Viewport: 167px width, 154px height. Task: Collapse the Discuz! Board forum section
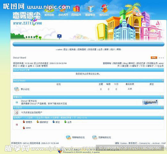pyautogui.click(x=163, y=80)
